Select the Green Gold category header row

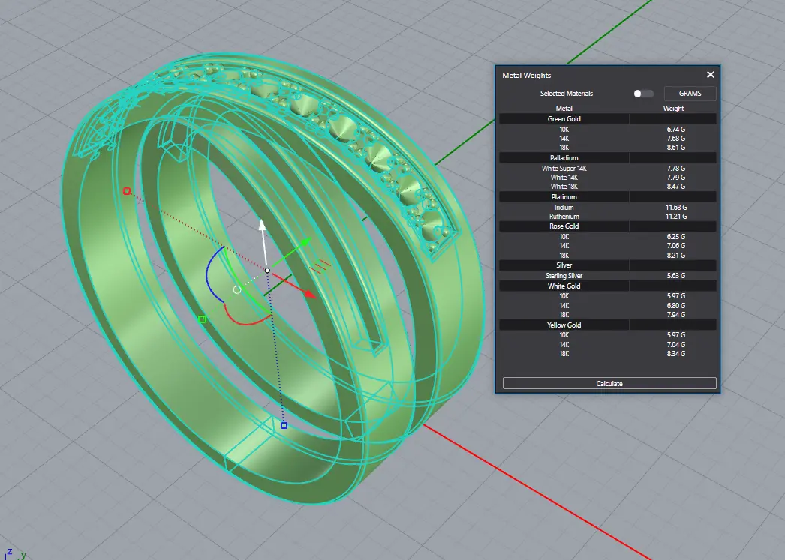pos(564,119)
